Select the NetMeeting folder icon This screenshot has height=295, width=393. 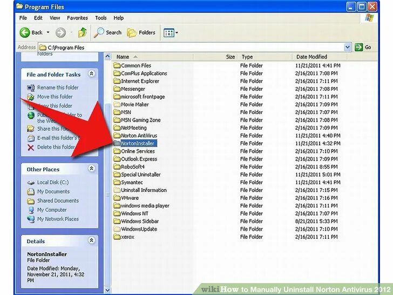click(117, 128)
